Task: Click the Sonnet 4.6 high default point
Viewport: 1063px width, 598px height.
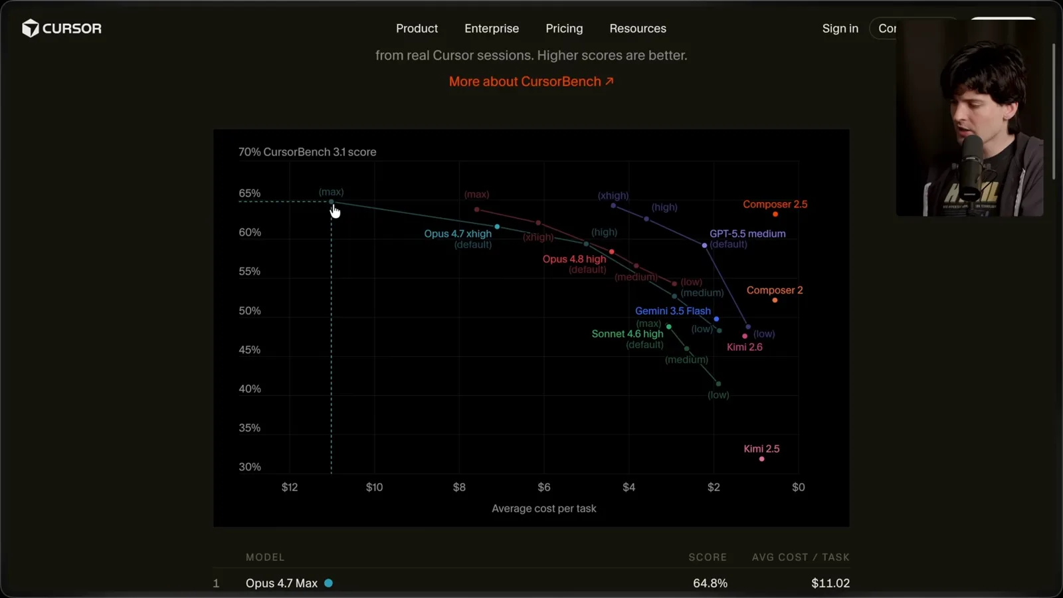Action: point(669,327)
